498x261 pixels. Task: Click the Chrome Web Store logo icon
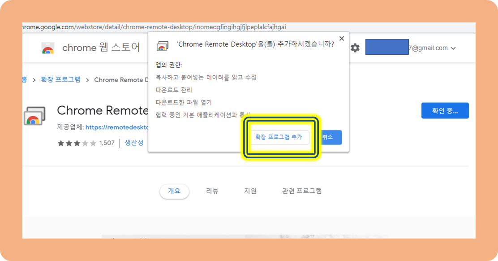pyautogui.click(x=48, y=48)
